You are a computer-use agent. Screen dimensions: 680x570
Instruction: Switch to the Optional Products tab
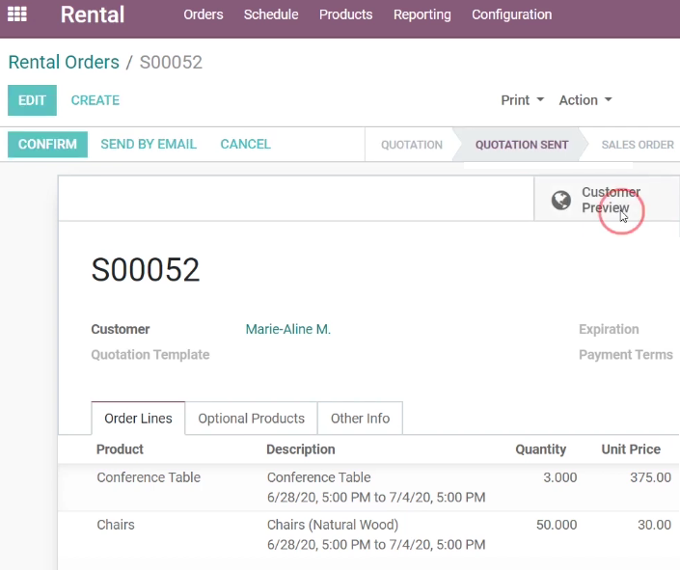(x=251, y=419)
